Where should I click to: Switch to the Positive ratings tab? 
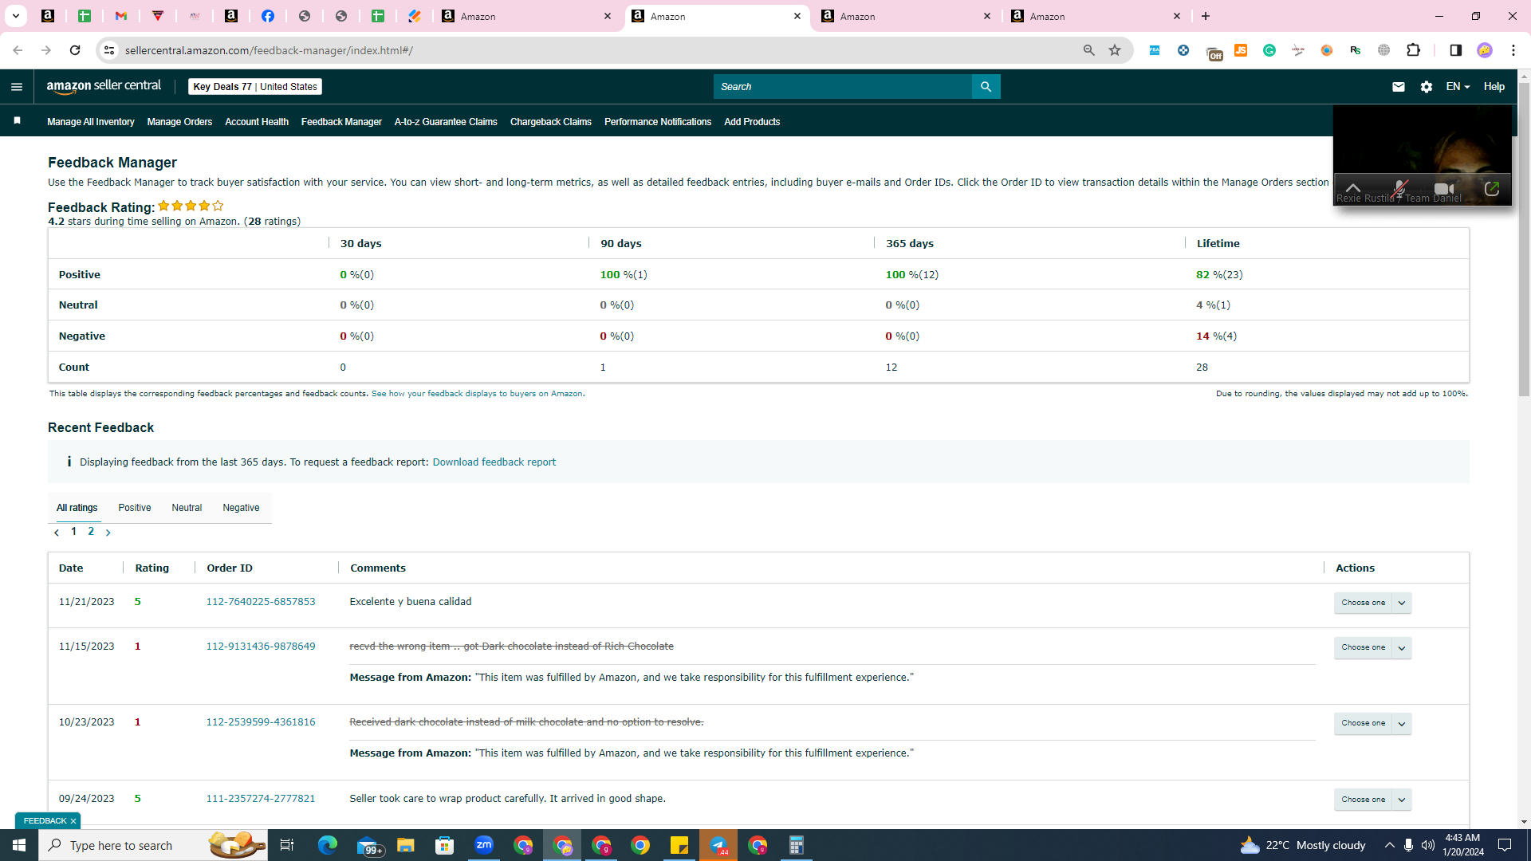(x=135, y=508)
